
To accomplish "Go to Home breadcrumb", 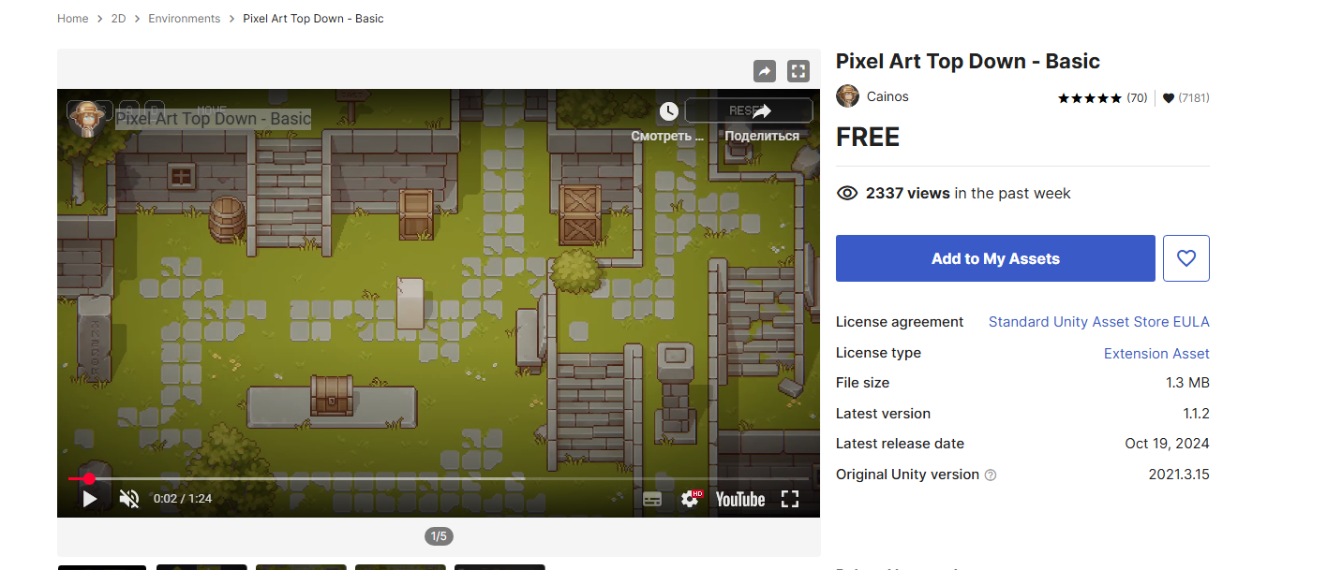I will (72, 19).
